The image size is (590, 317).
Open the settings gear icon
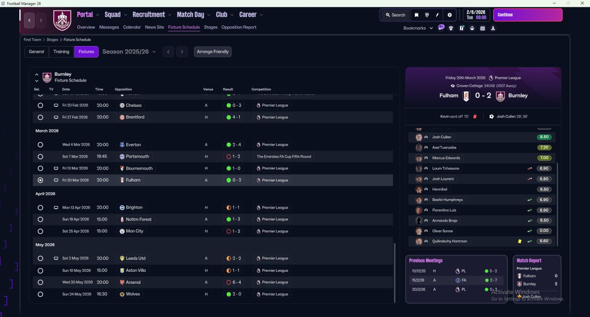click(x=450, y=15)
